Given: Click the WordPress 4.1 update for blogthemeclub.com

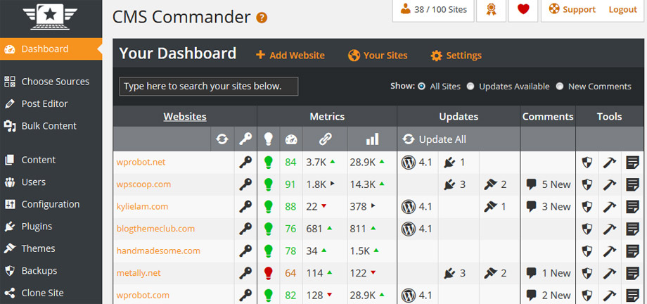Looking at the screenshot, I should pos(416,229).
